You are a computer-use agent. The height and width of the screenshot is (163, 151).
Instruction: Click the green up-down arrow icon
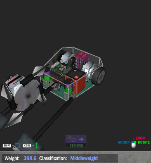coord(37,145)
